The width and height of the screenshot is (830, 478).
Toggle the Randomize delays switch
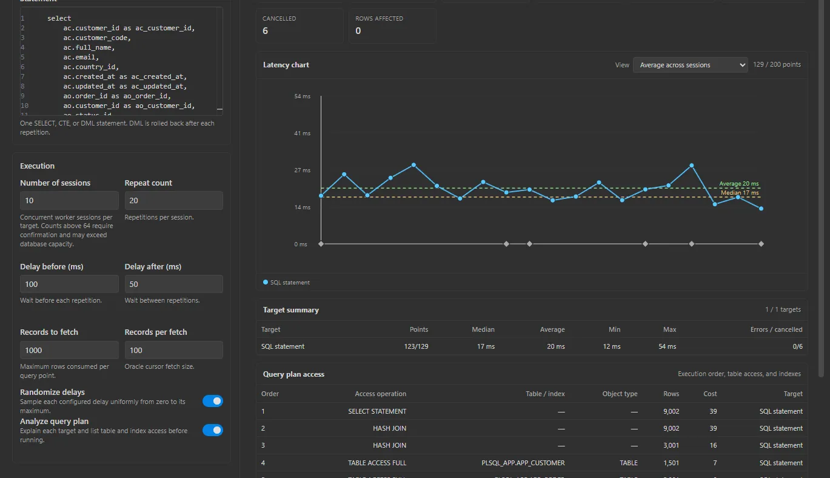coord(213,401)
